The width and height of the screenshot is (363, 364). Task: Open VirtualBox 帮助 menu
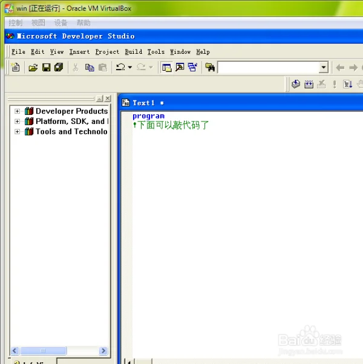coord(83,23)
